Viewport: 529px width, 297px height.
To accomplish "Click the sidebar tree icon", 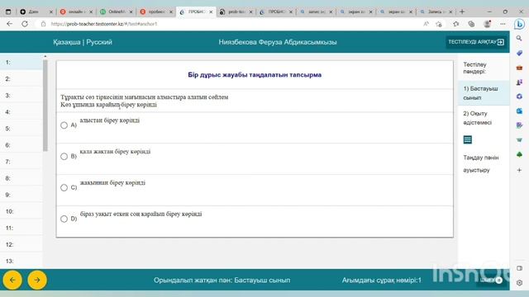I will pos(519,154).
